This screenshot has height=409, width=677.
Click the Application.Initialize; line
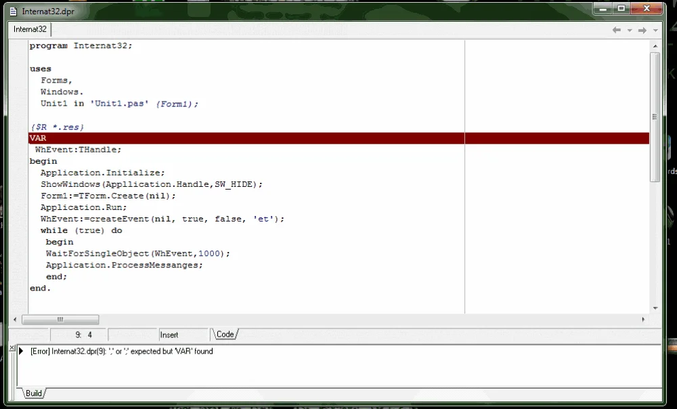click(x=103, y=173)
